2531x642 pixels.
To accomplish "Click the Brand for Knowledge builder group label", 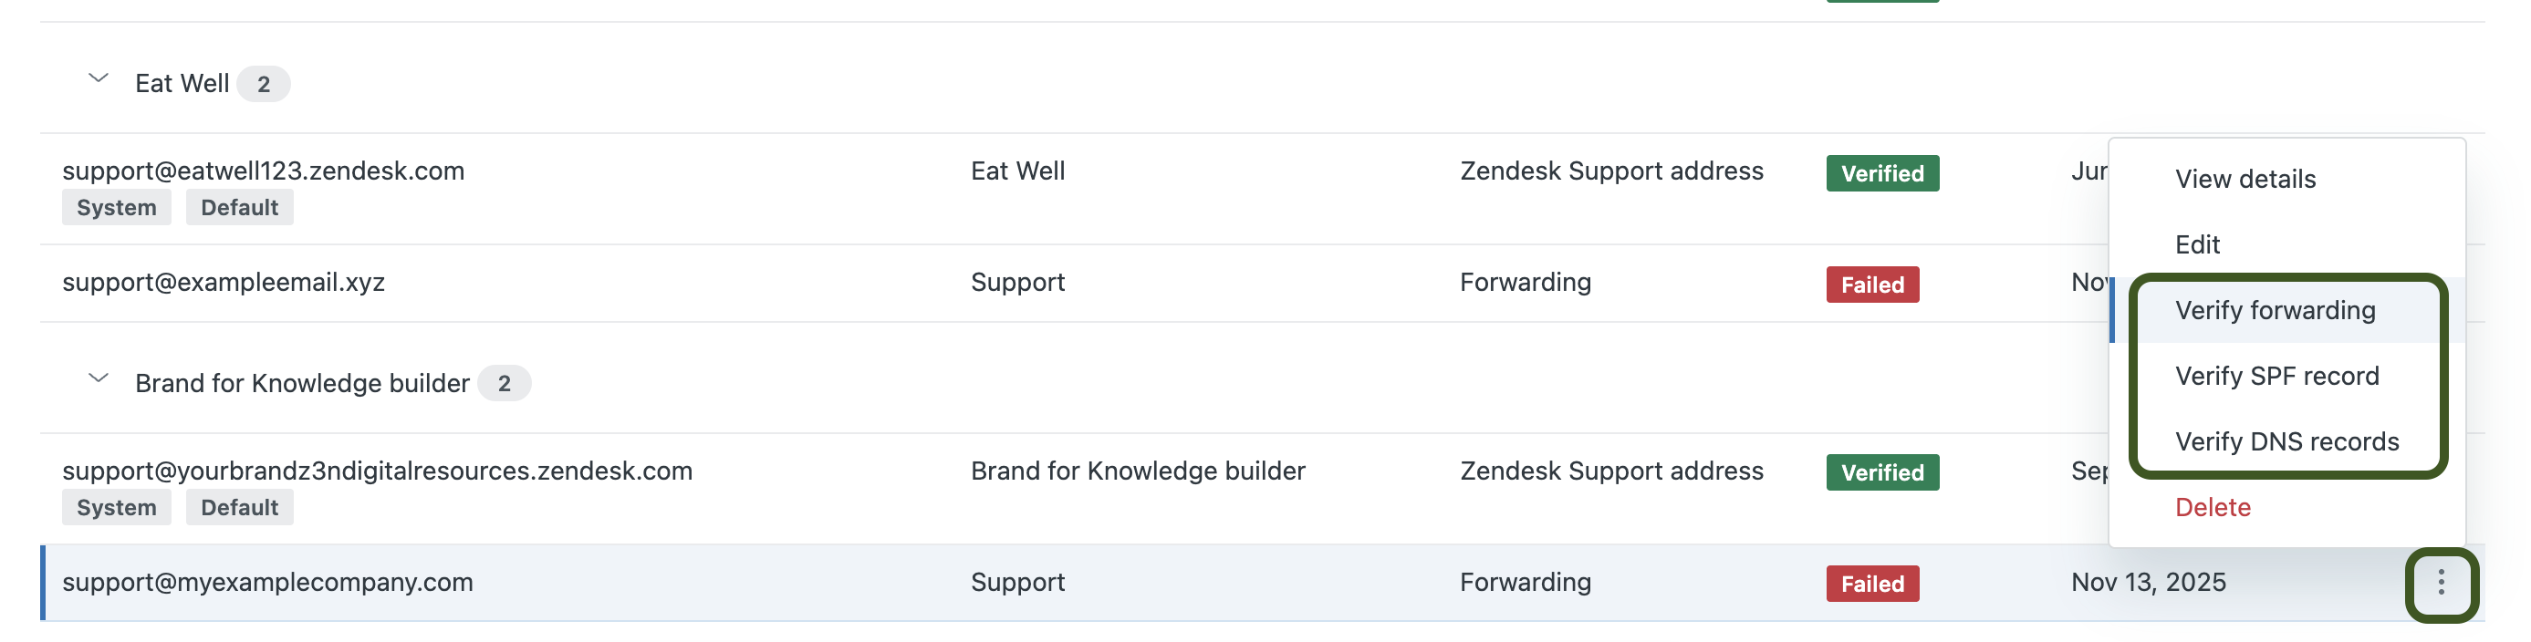I will pyautogui.click(x=302, y=383).
